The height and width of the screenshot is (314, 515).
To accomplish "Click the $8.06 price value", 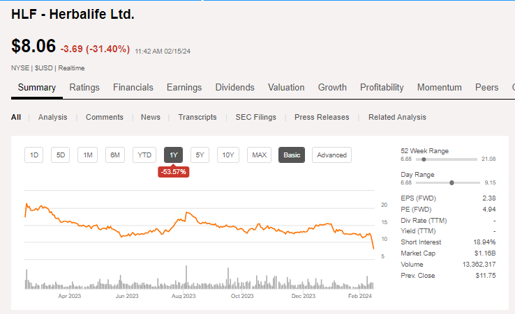I will [x=33, y=45].
